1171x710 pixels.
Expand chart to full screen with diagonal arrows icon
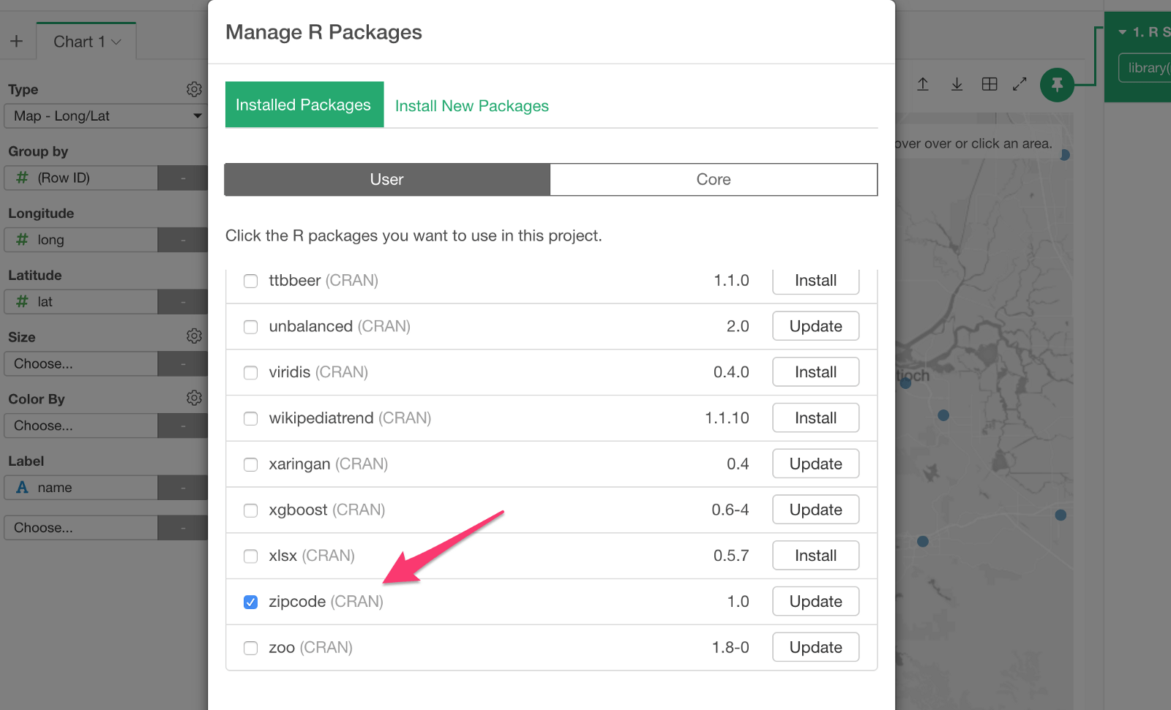[x=1020, y=83]
